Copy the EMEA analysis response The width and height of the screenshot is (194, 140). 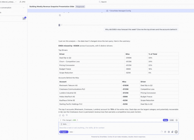coord(63,115)
